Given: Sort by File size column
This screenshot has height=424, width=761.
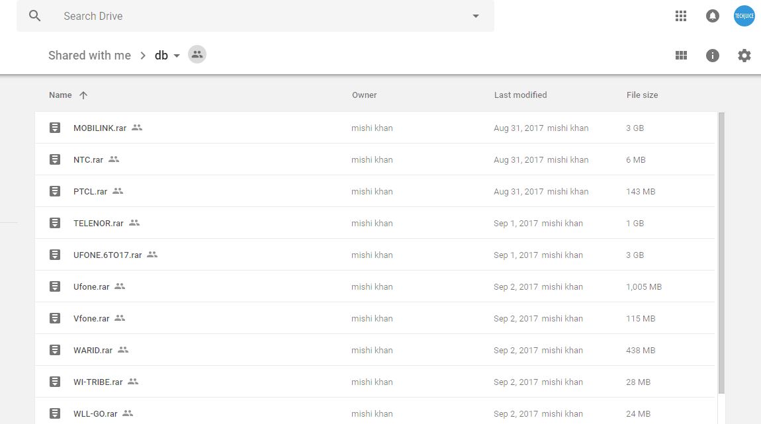Looking at the screenshot, I should pyautogui.click(x=642, y=95).
